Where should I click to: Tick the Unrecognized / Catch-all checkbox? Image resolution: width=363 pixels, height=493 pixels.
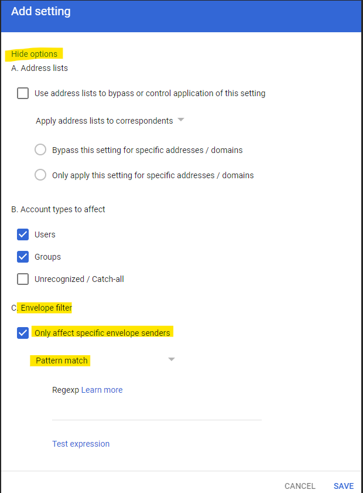(x=23, y=279)
